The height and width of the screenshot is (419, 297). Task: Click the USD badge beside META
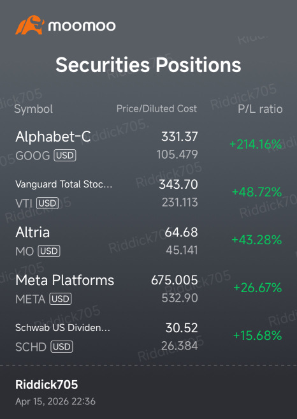click(61, 299)
